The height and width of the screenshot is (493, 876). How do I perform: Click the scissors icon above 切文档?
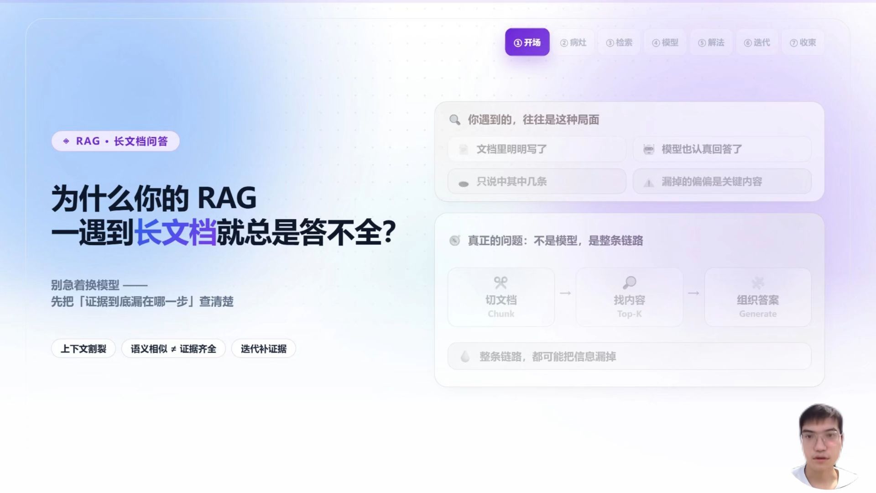501,283
